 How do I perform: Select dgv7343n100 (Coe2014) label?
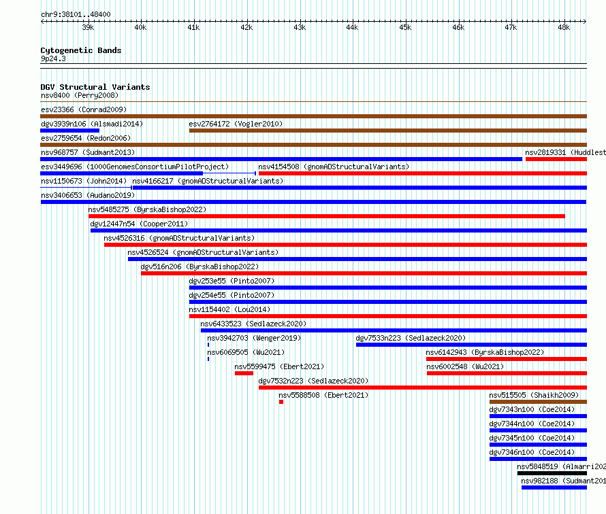pos(532,409)
